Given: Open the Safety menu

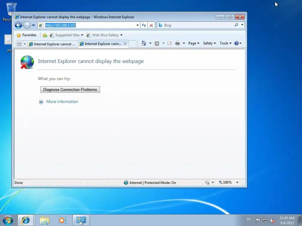Looking at the screenshot, I should 209,43.
